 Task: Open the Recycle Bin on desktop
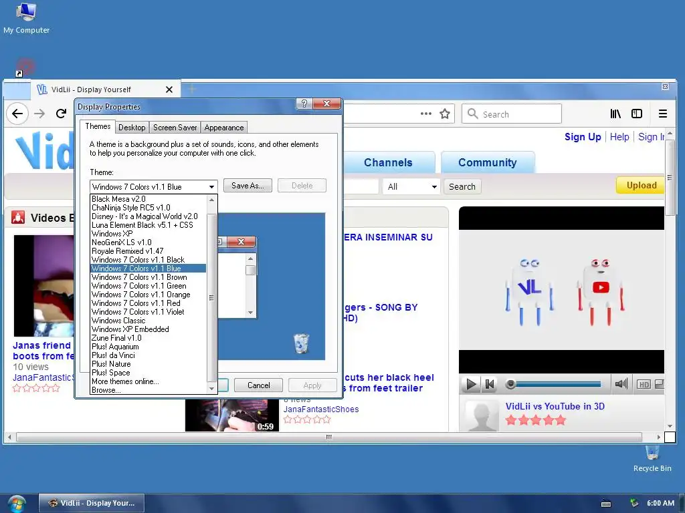[652, 459]
